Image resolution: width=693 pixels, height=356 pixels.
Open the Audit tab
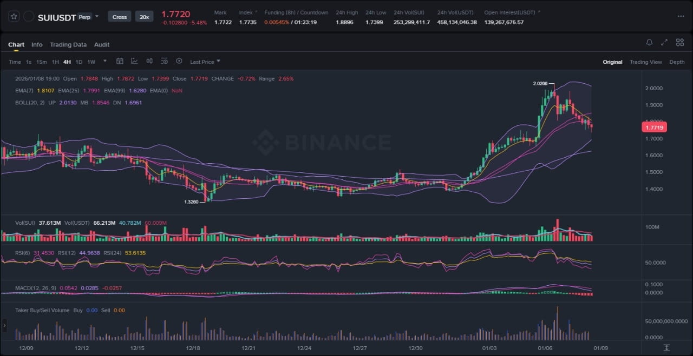[x=102, y=45]
